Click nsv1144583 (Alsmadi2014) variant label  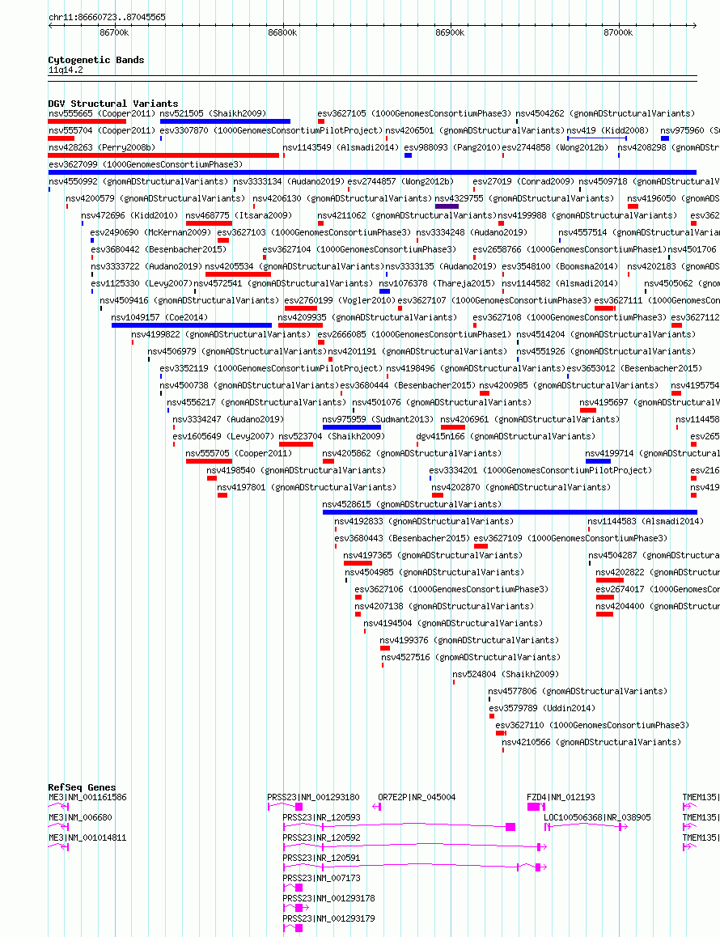coord(646,522)
